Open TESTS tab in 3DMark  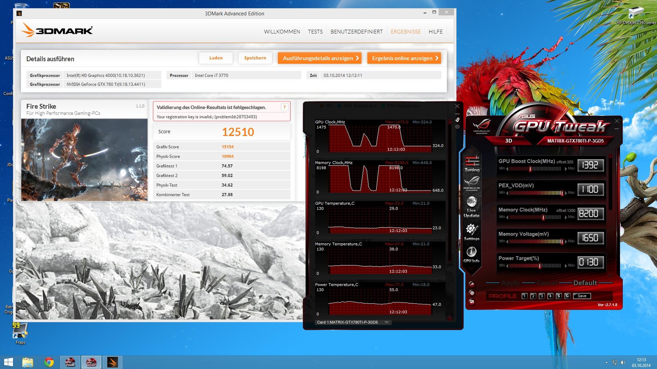pos(315,31)
